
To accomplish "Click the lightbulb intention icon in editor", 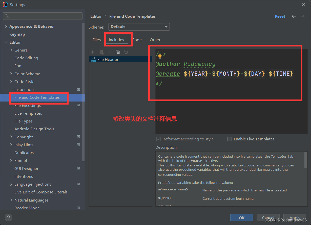I will 160,56.
